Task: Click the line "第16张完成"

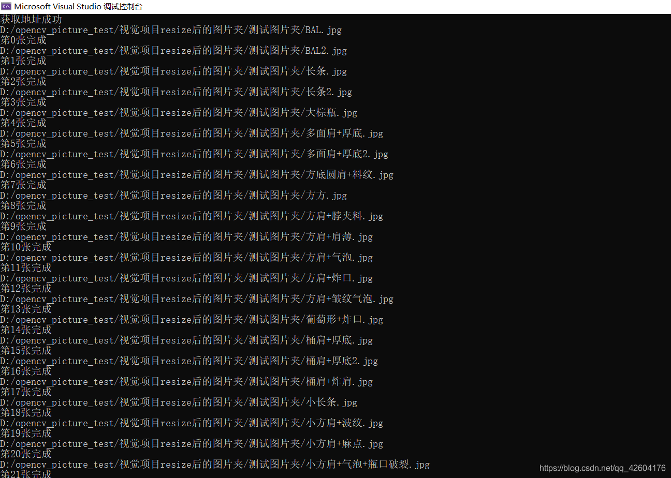Action: (26, 371)
